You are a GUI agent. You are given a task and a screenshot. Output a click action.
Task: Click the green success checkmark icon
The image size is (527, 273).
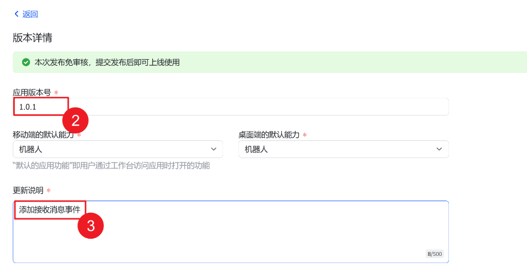click(25, 62)
